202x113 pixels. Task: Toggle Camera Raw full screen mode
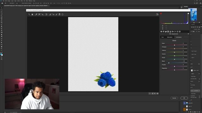[x=157, y=14]
